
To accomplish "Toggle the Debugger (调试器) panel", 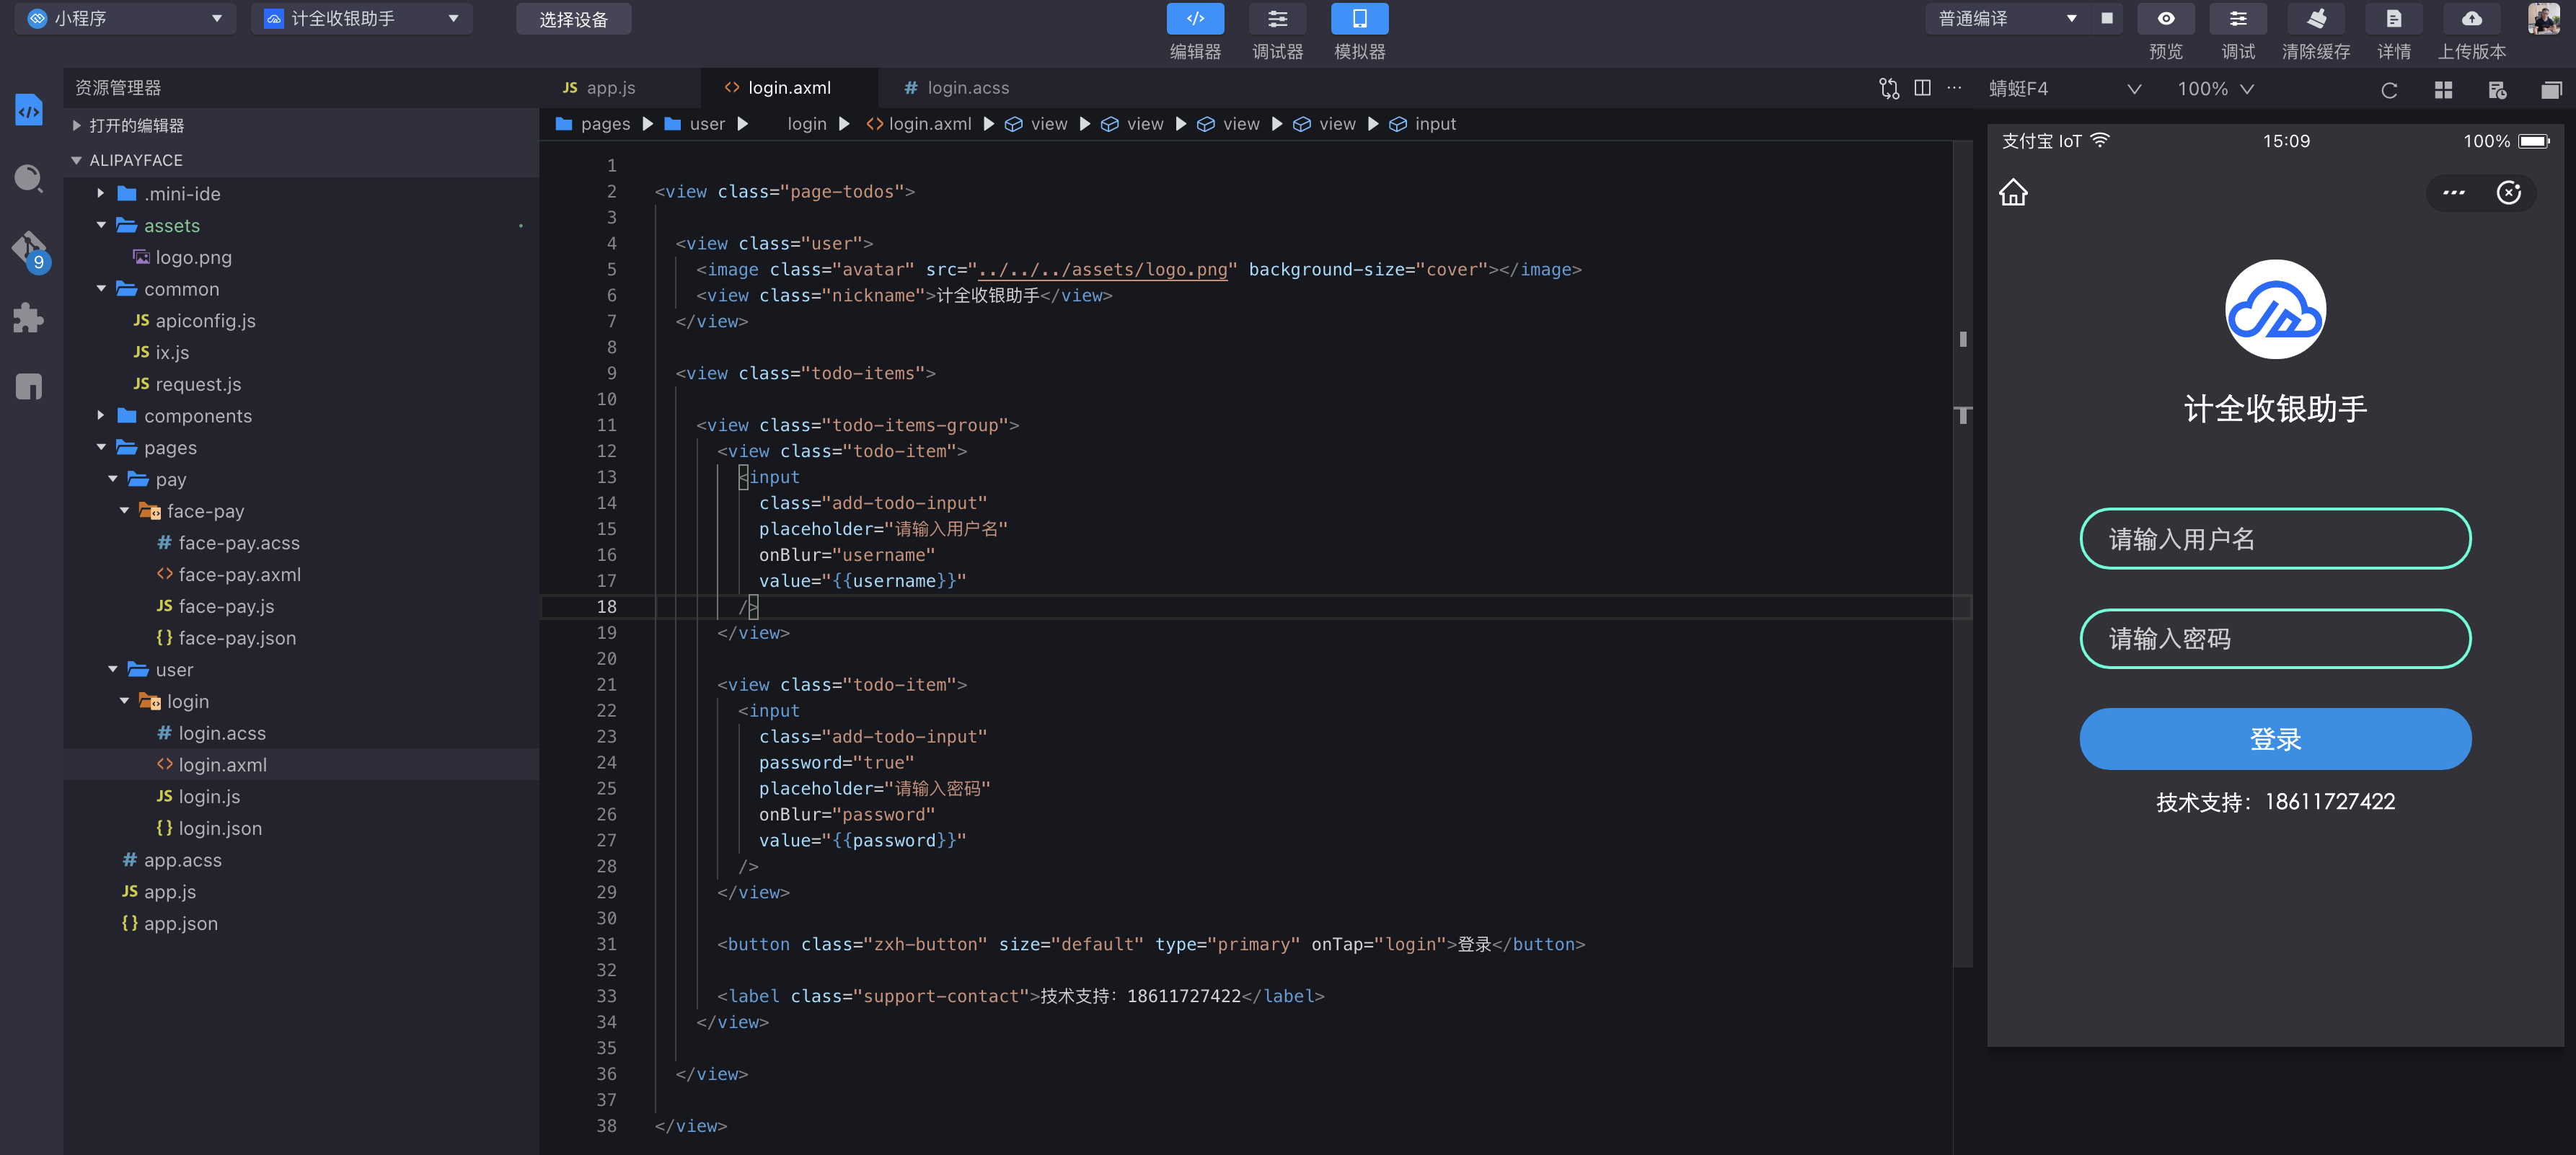I will (1278, 19).
